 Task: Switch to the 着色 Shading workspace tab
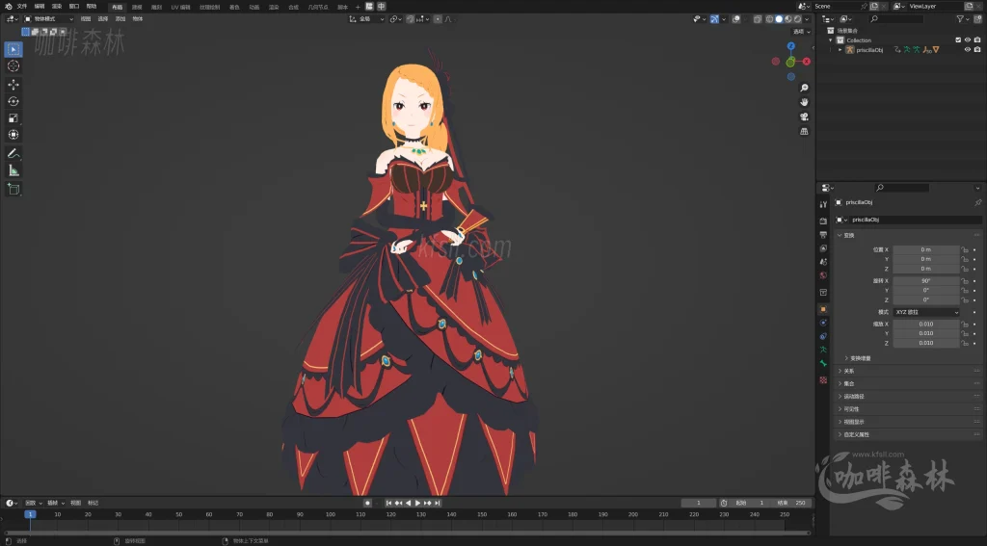(234, 7)
